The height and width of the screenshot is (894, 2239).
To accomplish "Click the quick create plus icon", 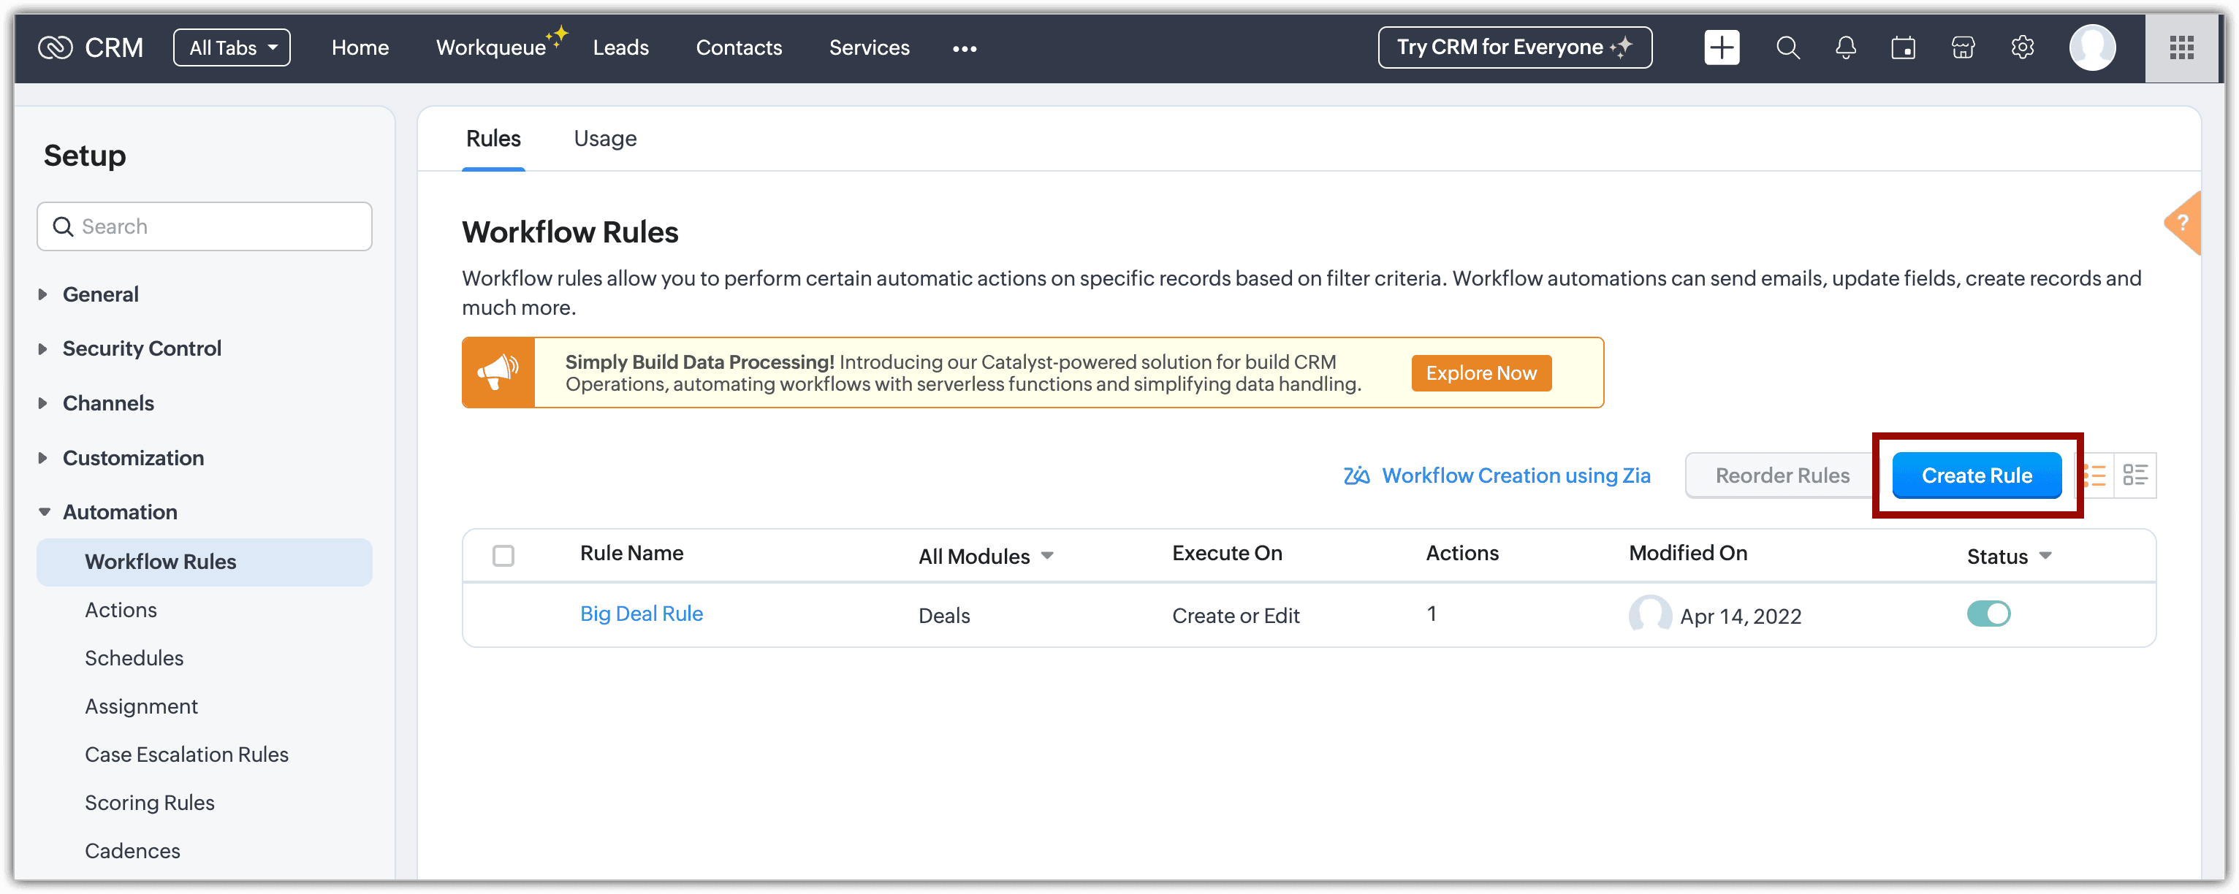I will [1721, 47].
